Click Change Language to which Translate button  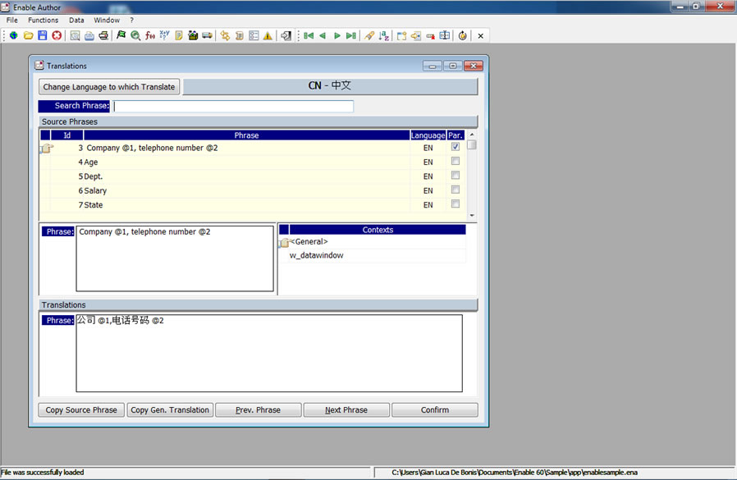point(109,87)
